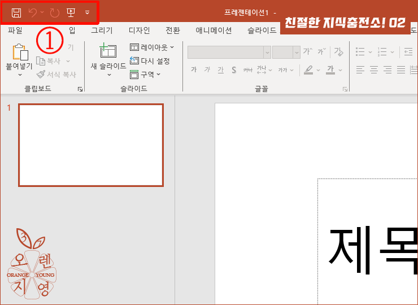Toggle strikethrough formatting
The width and height of the screenshot is (418, 305).
click(247, 70)
